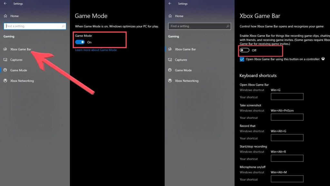Click Your shortcut field for Record that

(x=287, y=138)
